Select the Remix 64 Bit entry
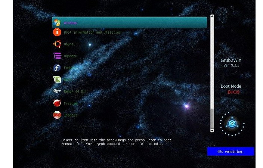 click(75, 91)
